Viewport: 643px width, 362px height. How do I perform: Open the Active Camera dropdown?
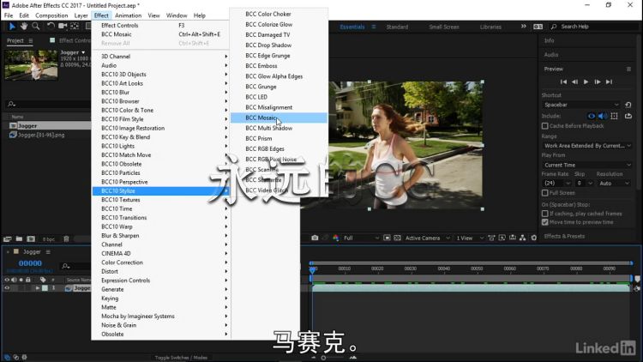[427, 238]
